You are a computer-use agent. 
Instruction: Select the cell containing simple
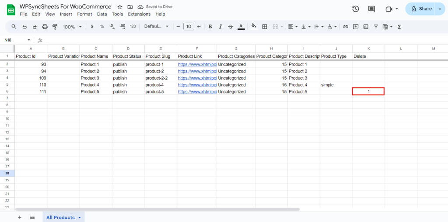click(336, 85)
